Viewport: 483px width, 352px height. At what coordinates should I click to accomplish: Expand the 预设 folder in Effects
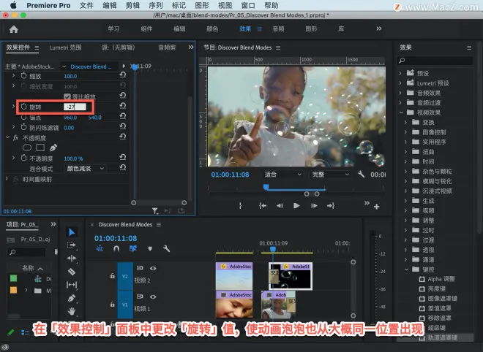pos(400,73)
